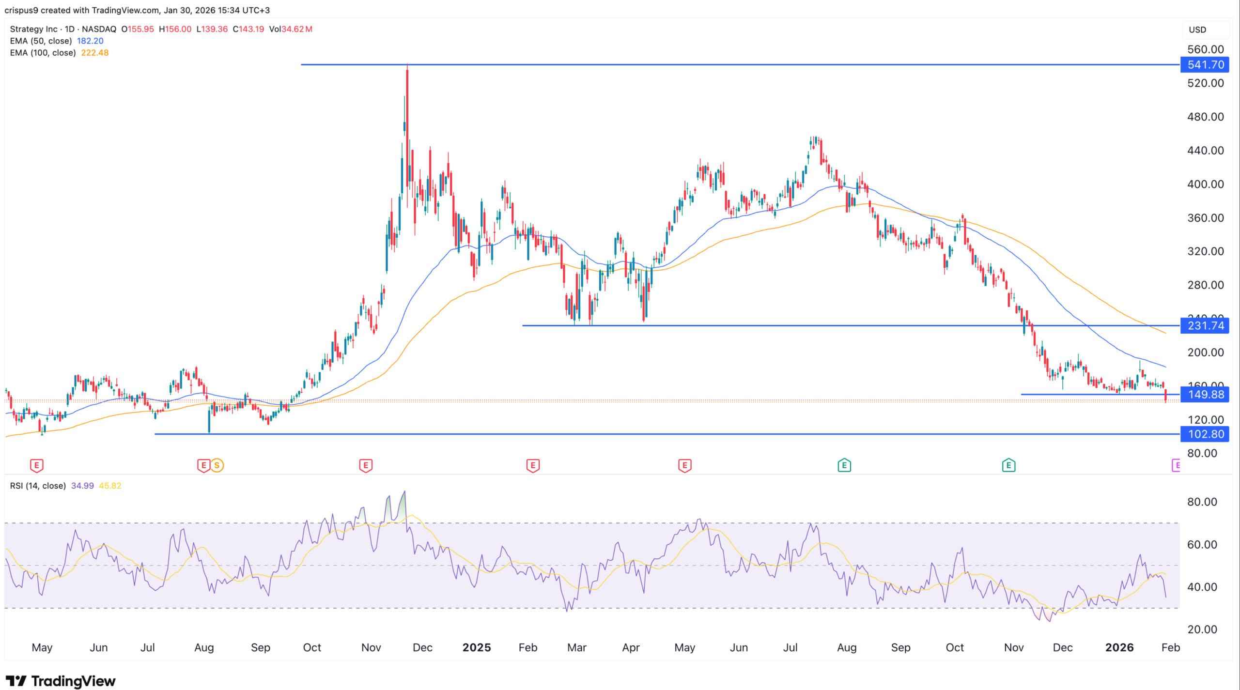Click the 2025 year label on time axis
The height and width of the screenshot is (690, 1240).
[477, 647]
